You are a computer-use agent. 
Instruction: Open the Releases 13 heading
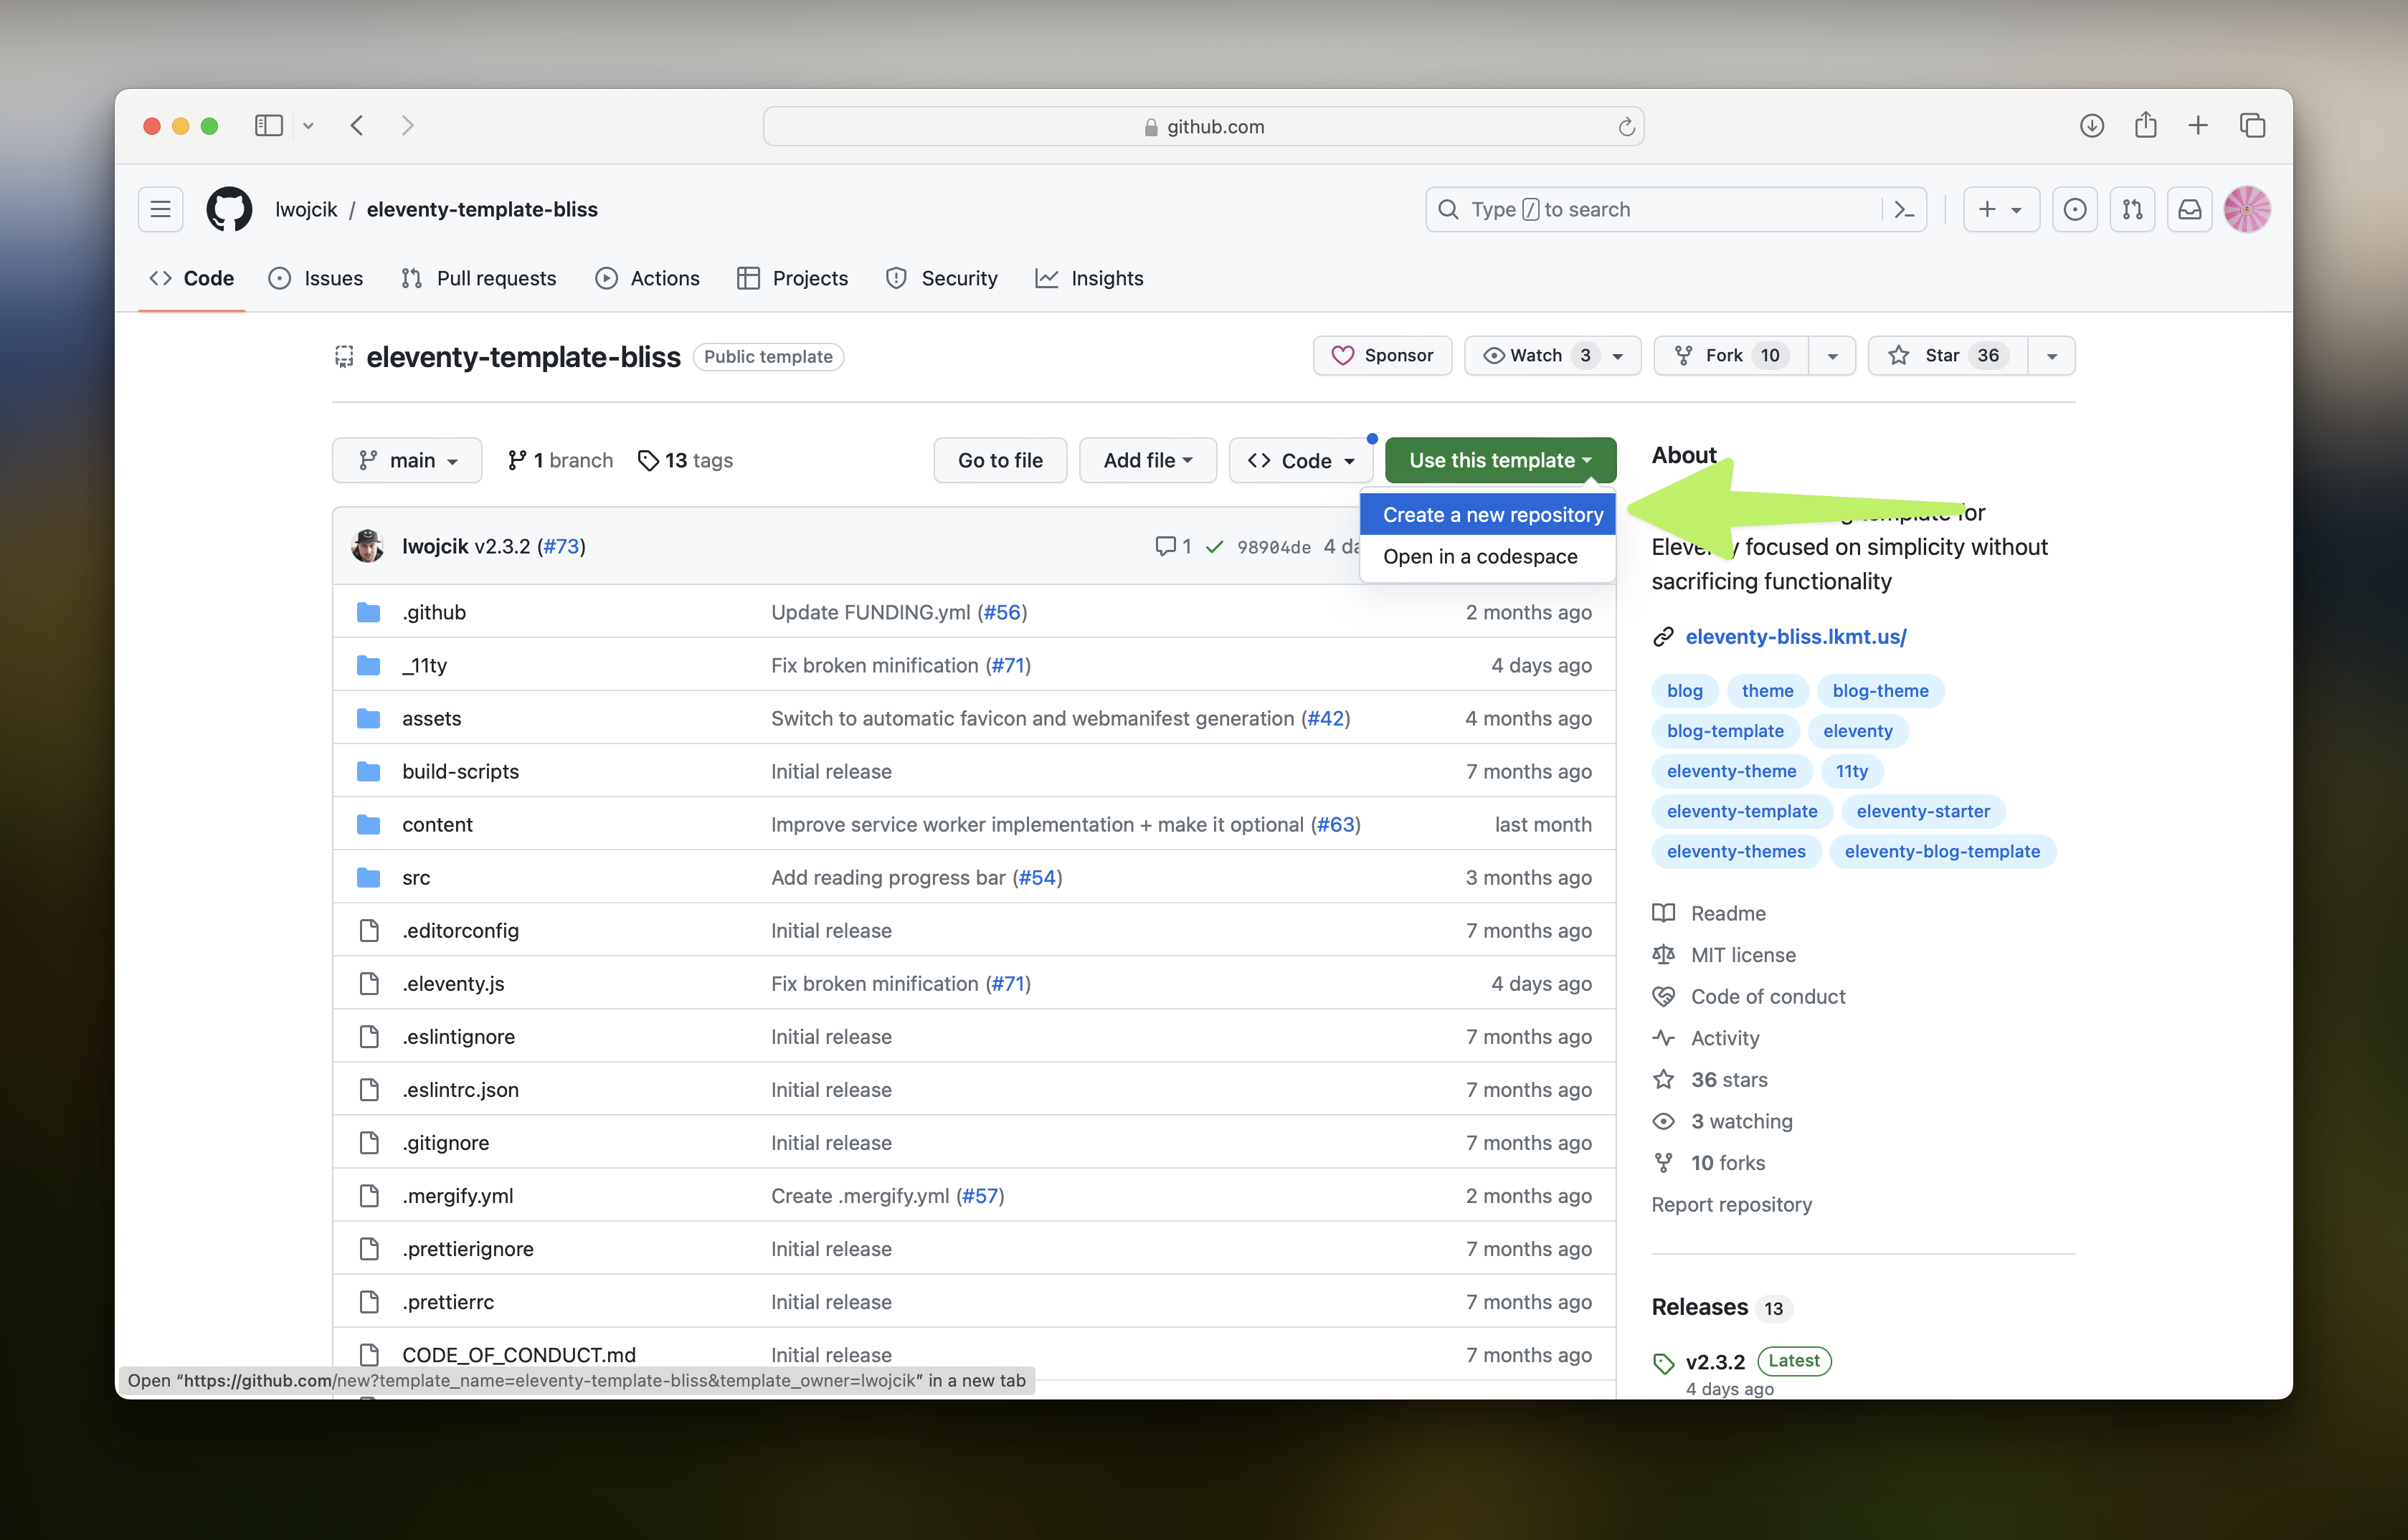click(x=1720, y=1307)
